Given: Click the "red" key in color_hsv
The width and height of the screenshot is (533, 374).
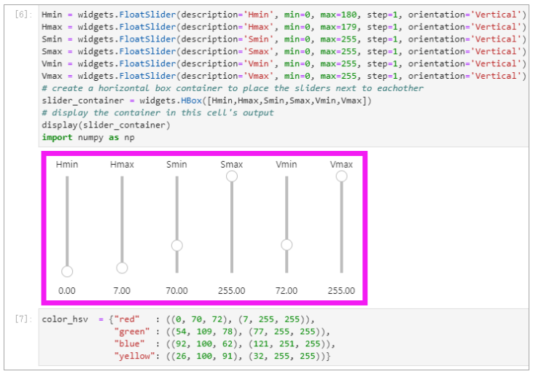Looking at the screenshot, I should [127, 319].
